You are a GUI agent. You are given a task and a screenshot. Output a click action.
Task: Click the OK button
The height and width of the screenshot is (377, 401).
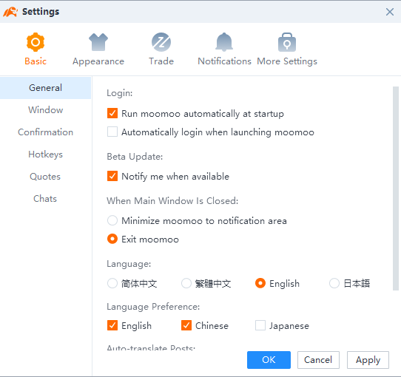click(x=269, y=360)
